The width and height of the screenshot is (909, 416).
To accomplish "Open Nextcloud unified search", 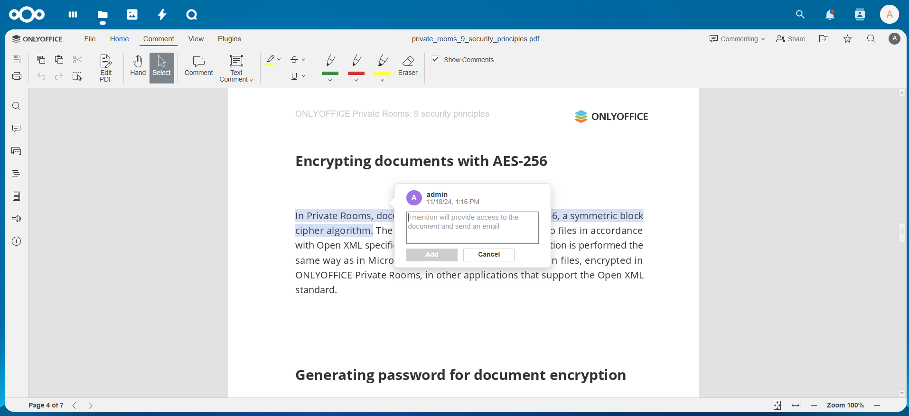I will [x=800, y=15].
